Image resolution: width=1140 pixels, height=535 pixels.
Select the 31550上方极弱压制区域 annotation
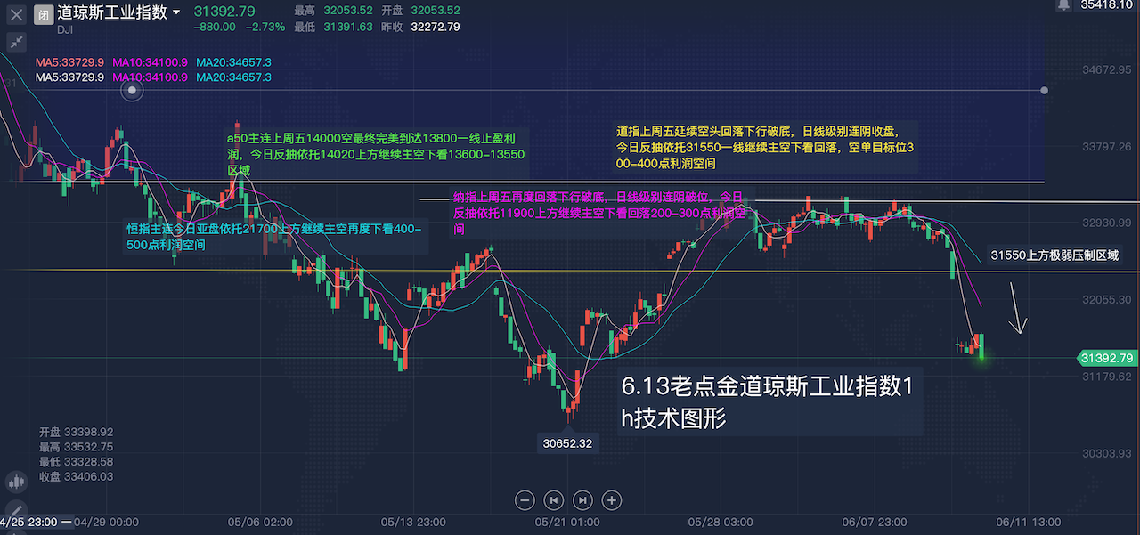(1054, 255)
